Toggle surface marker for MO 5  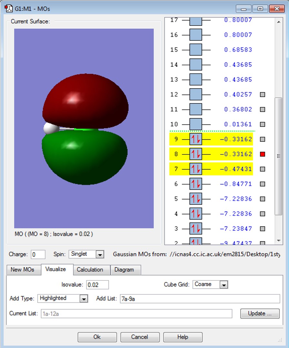(263, 199)
